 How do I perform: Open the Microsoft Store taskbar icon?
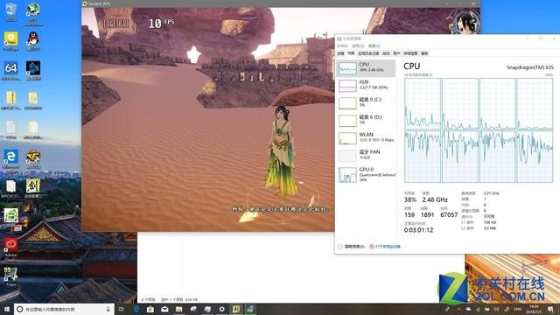coord(150,309)
